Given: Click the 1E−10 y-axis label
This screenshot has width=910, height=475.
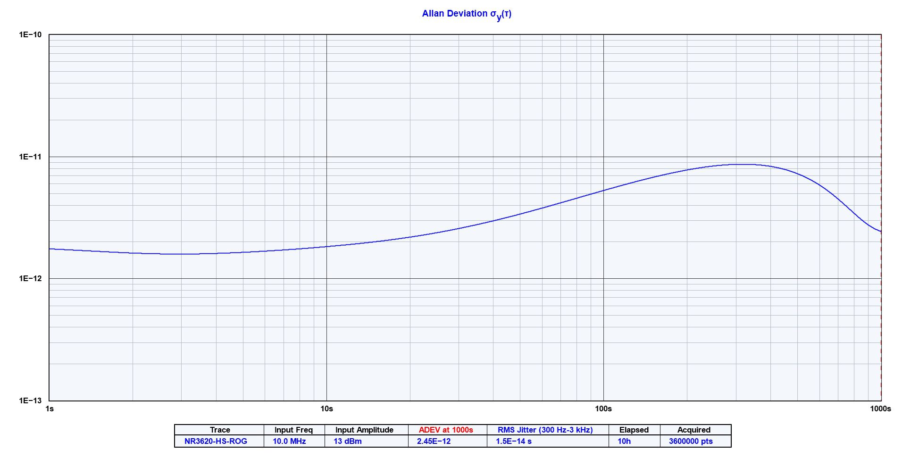Looking at the screenshot, I should pos(29,34).
